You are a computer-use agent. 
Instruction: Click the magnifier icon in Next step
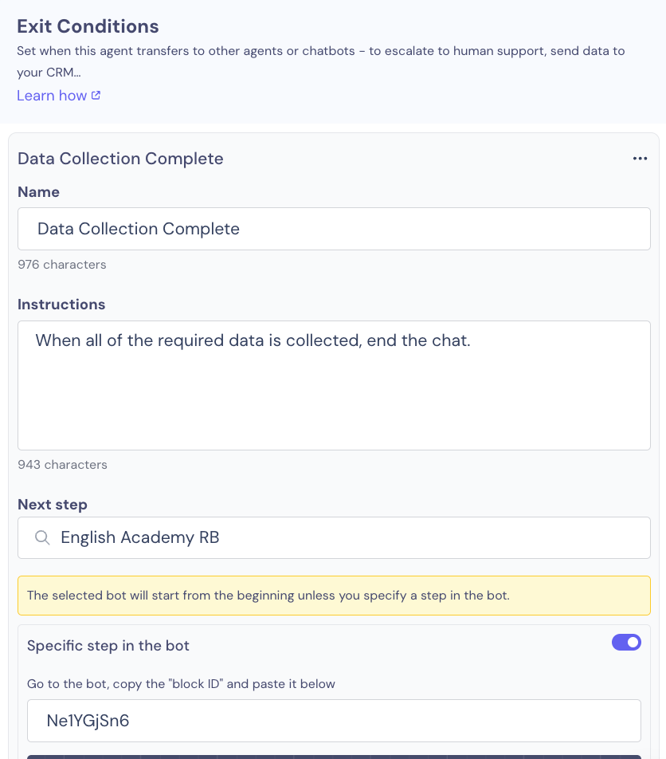pyautogui.click(x=42, y=537)
